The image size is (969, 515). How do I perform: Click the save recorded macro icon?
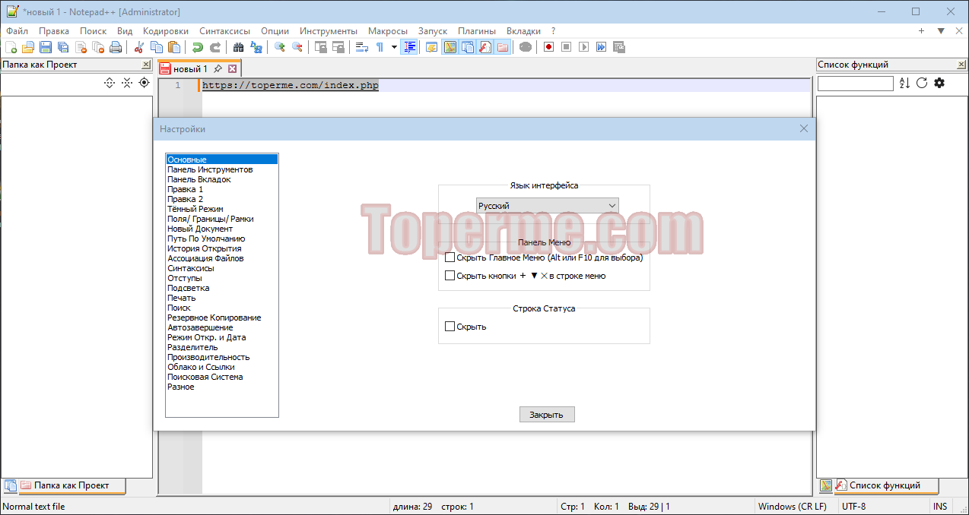point(618,47)
